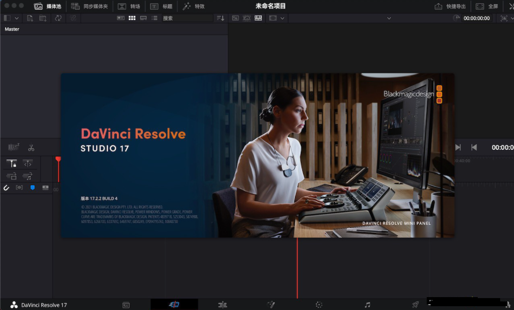Open the 媒体池 media pool tab
This screenshot has height=310, width=514.
click(48, 6)
